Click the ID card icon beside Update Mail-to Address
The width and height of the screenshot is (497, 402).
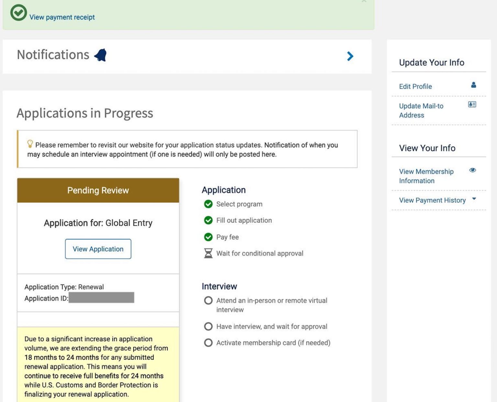[471, 104]
